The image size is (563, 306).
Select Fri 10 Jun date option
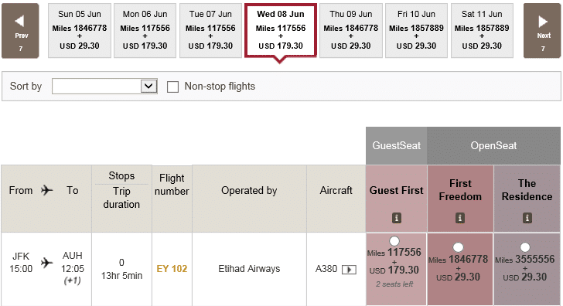pyautogui.click(x=416, y=30)
